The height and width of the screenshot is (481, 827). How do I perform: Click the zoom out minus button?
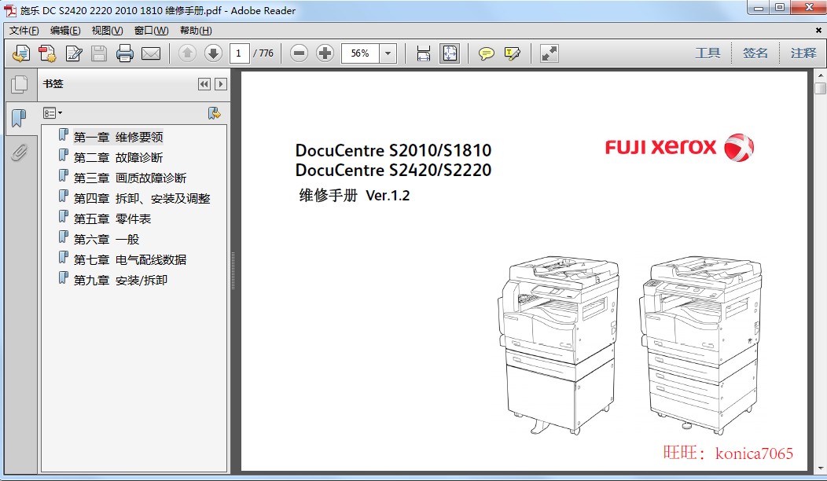(x=299, y=53)
